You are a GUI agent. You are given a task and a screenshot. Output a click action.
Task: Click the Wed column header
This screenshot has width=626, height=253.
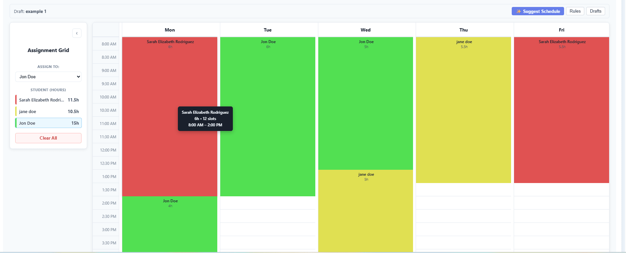point(366,30)
